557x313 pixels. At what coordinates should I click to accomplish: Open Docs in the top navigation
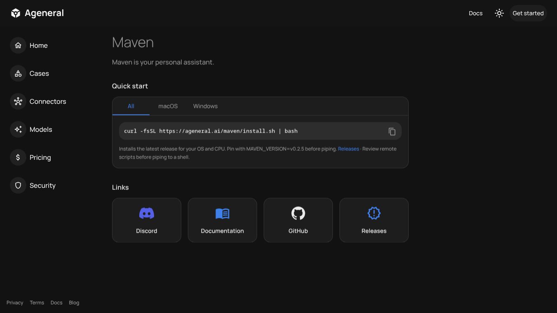(475, 13)
